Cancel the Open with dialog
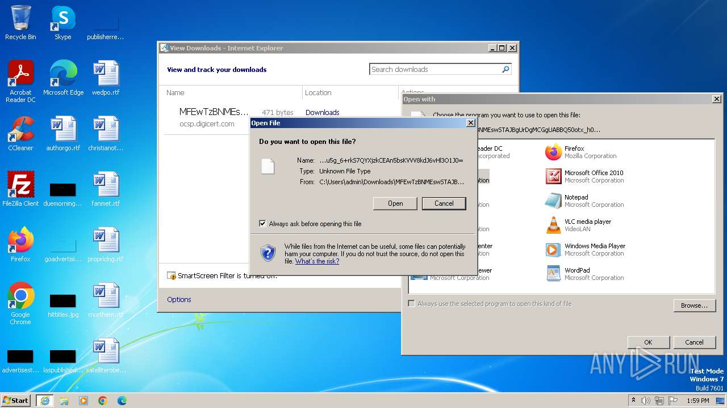Screen dimensions: 727x408 (x=695, y=342)
